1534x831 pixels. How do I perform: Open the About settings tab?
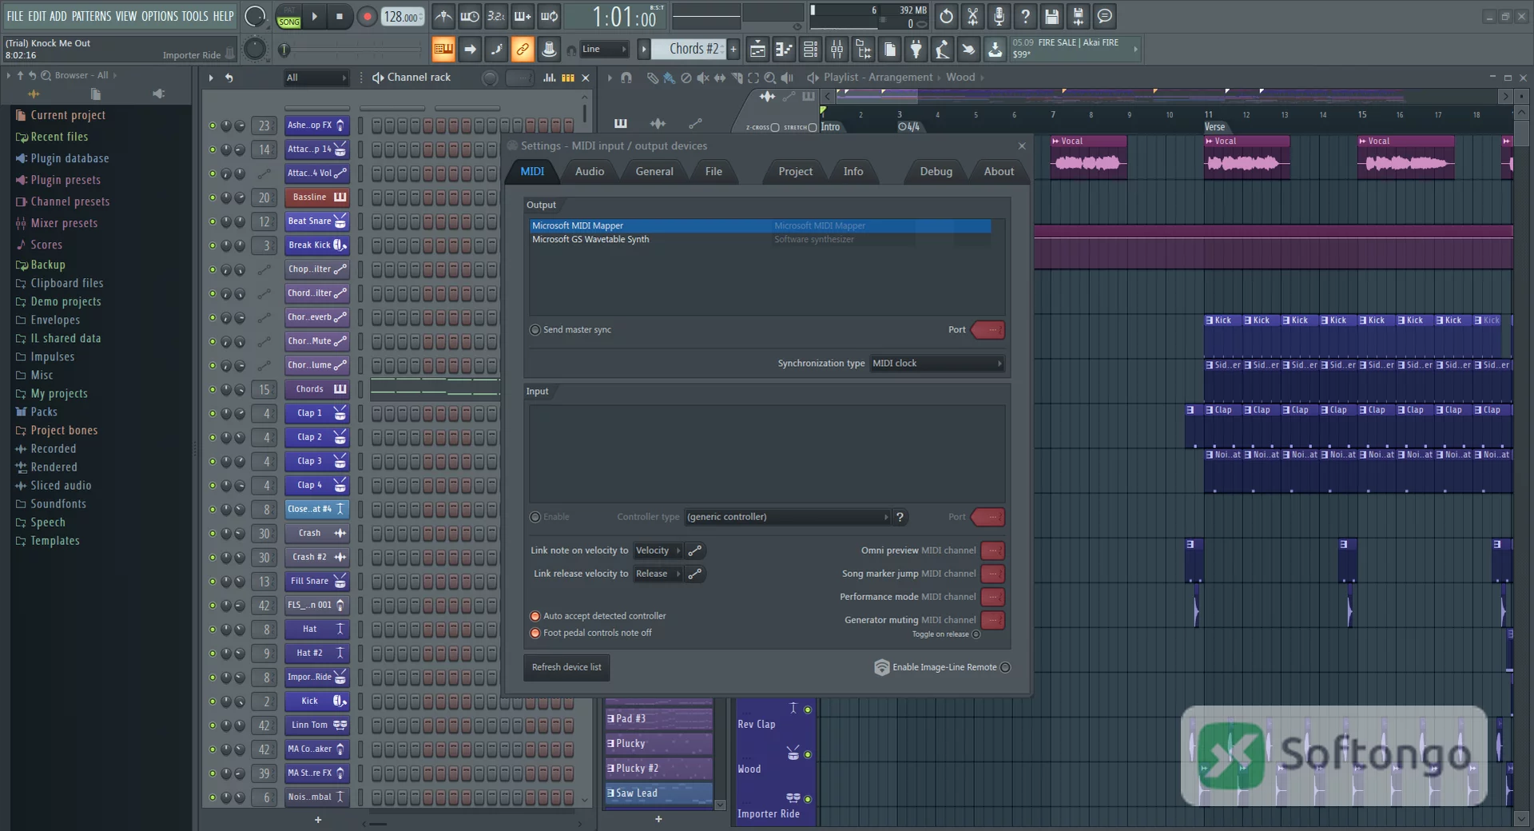pos(999,171)
